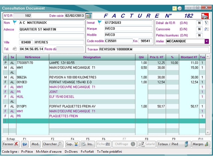The width and height of the screenshot is (213, 160).
Task: Click the Marges button
Action: pos(201,144)
